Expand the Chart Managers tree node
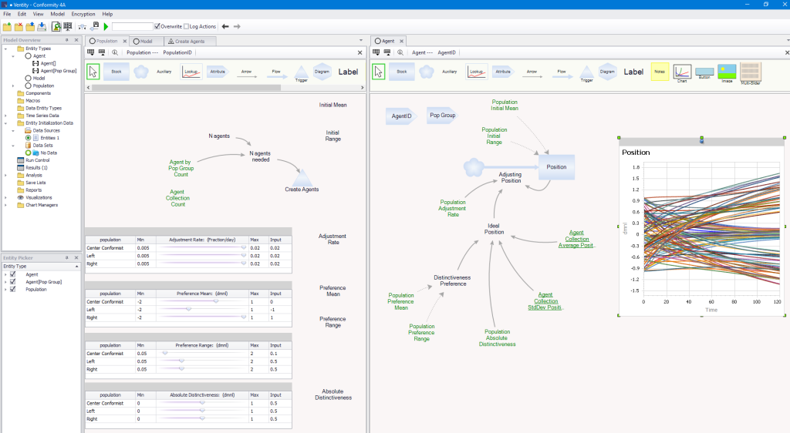790x433 pixels. click(x=5, y=205)
